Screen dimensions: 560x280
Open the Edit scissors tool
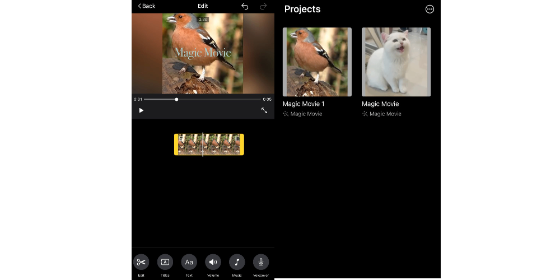[x=141, y=262]
